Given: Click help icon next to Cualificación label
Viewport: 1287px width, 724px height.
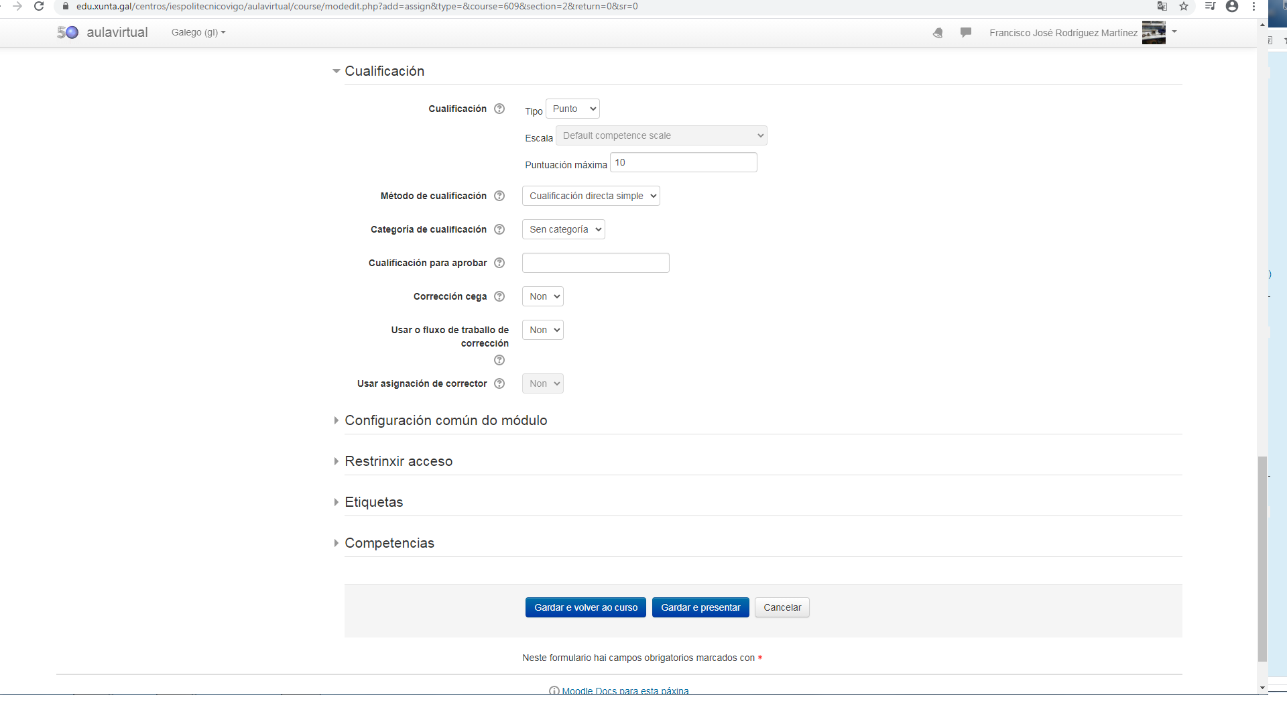Looking at the screenshot, I should tap(499, 109).
